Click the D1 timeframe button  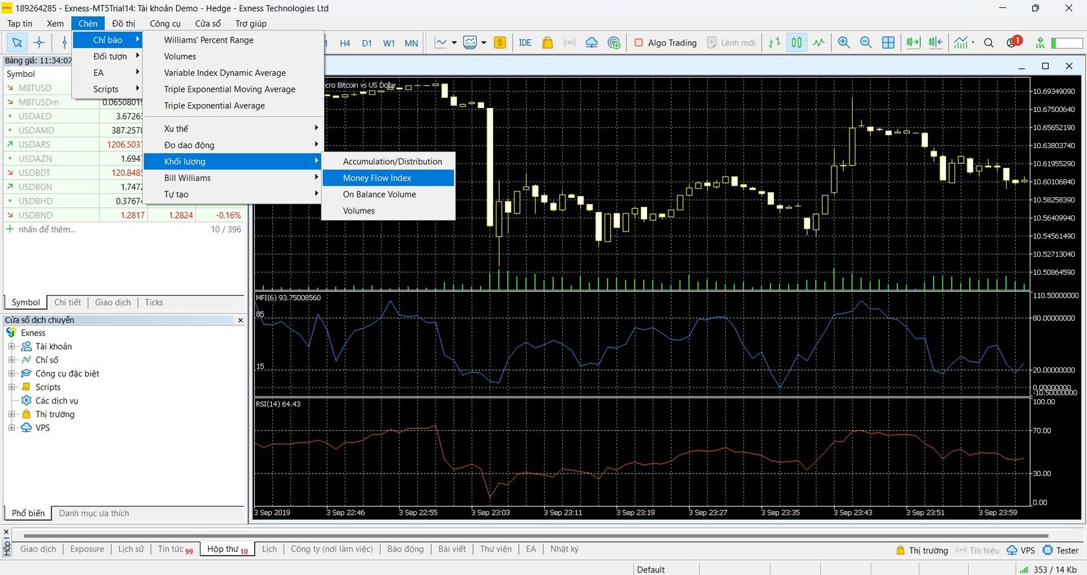pyautogui.click(x=367, y=43)
